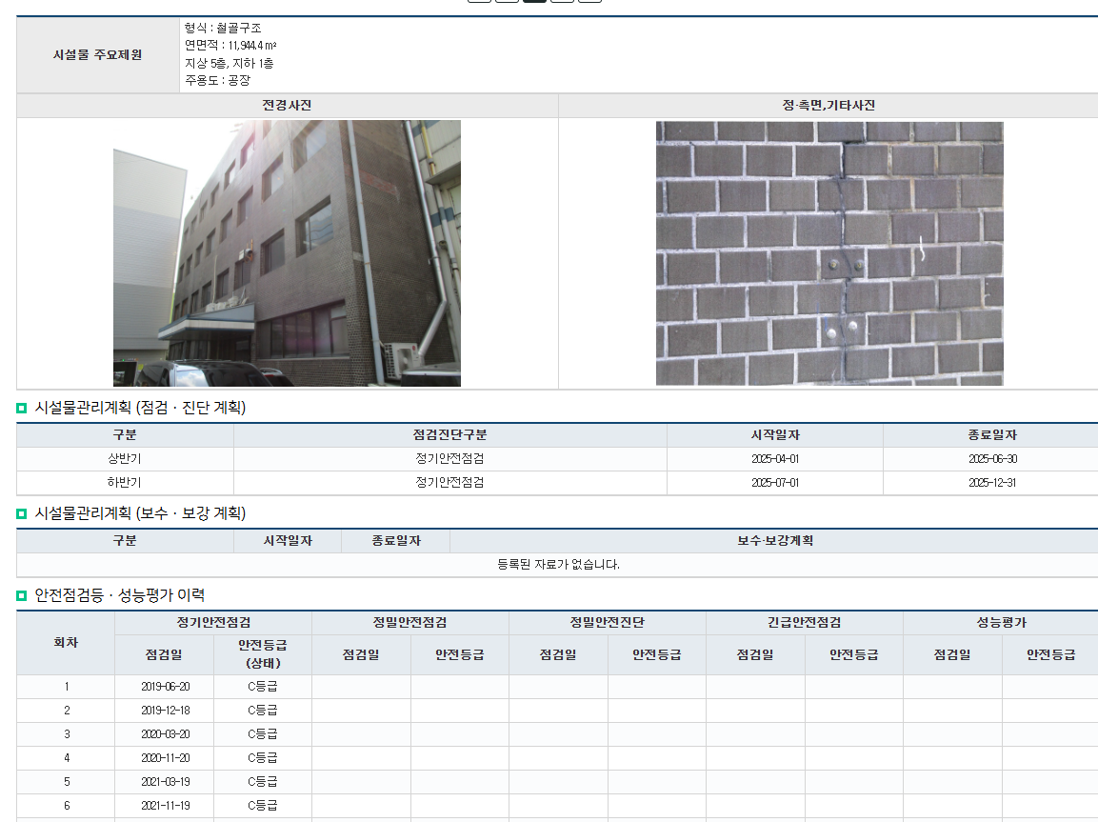Click green square icon beside 점검 · 진단 계획 heading
Image resolution: width=1098 pixels, height=822 pixels.
pos(22,409)
